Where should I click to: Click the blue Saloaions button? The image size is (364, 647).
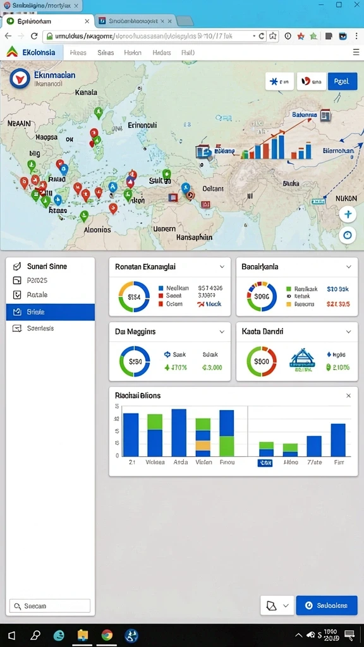327,605
